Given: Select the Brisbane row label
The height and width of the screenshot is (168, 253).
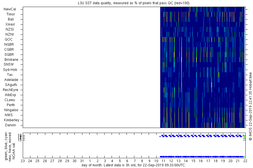Looking at the screenshot, I should click(x=11, y=60).
